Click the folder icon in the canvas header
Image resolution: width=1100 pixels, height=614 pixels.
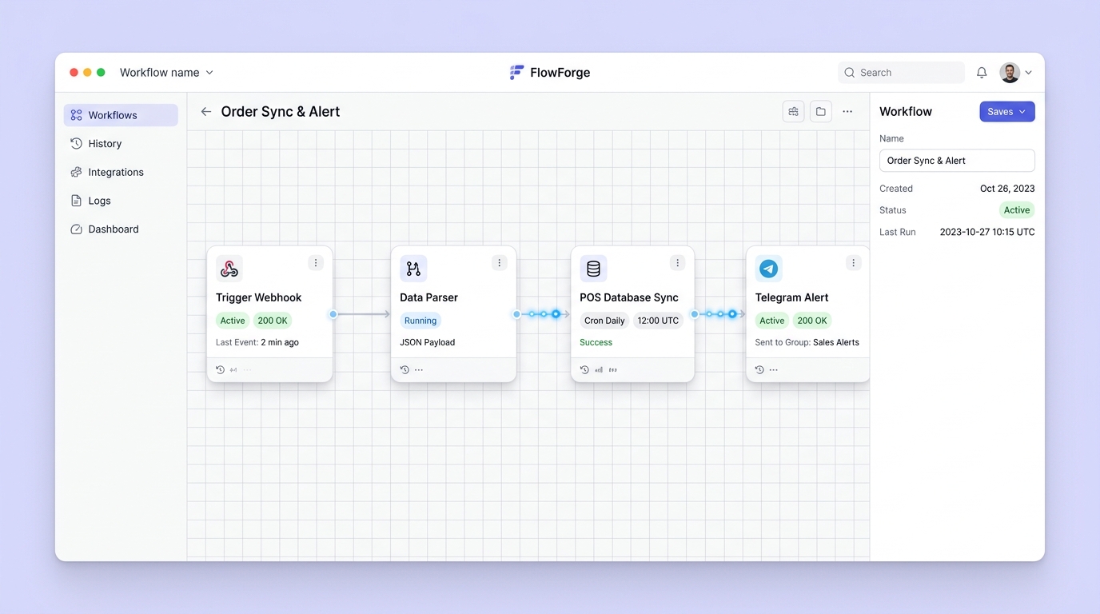click(821, 112)
